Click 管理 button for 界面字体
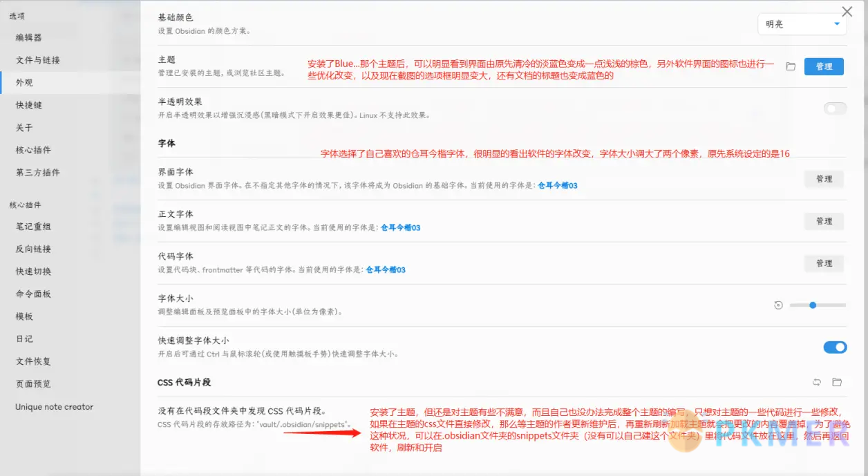The width and height of the screenshot is (868, 476). (824, 179)
